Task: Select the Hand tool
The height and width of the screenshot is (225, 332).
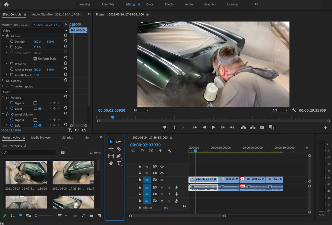Action: coord(111,163)
